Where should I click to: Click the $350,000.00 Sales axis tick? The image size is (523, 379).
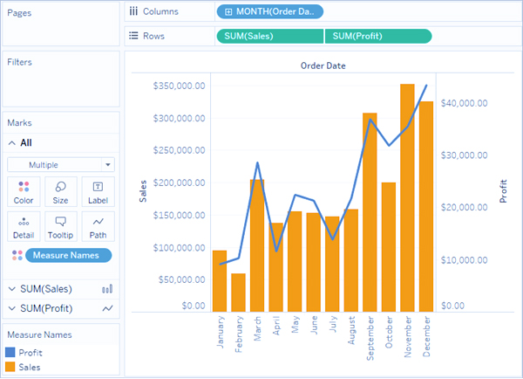point(179,86)
